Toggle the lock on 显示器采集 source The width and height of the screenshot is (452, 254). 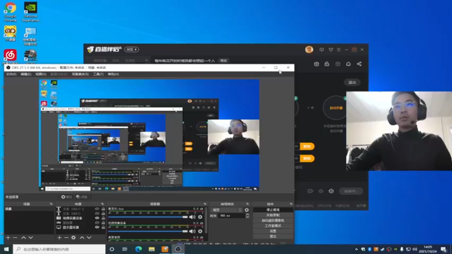coord(103,227)
